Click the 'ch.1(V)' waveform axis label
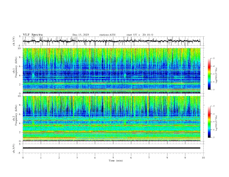Image resolution: width=229 pixels, height=177 pixels. (14, 41)
